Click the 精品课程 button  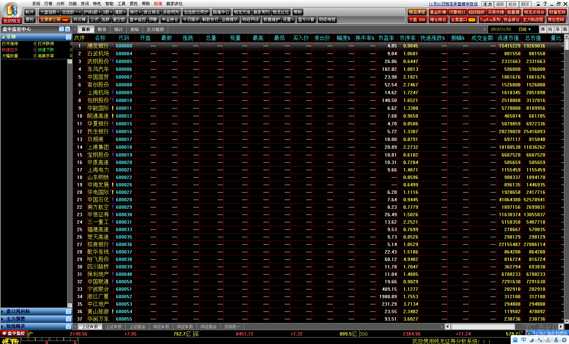(x=417, y=12)
